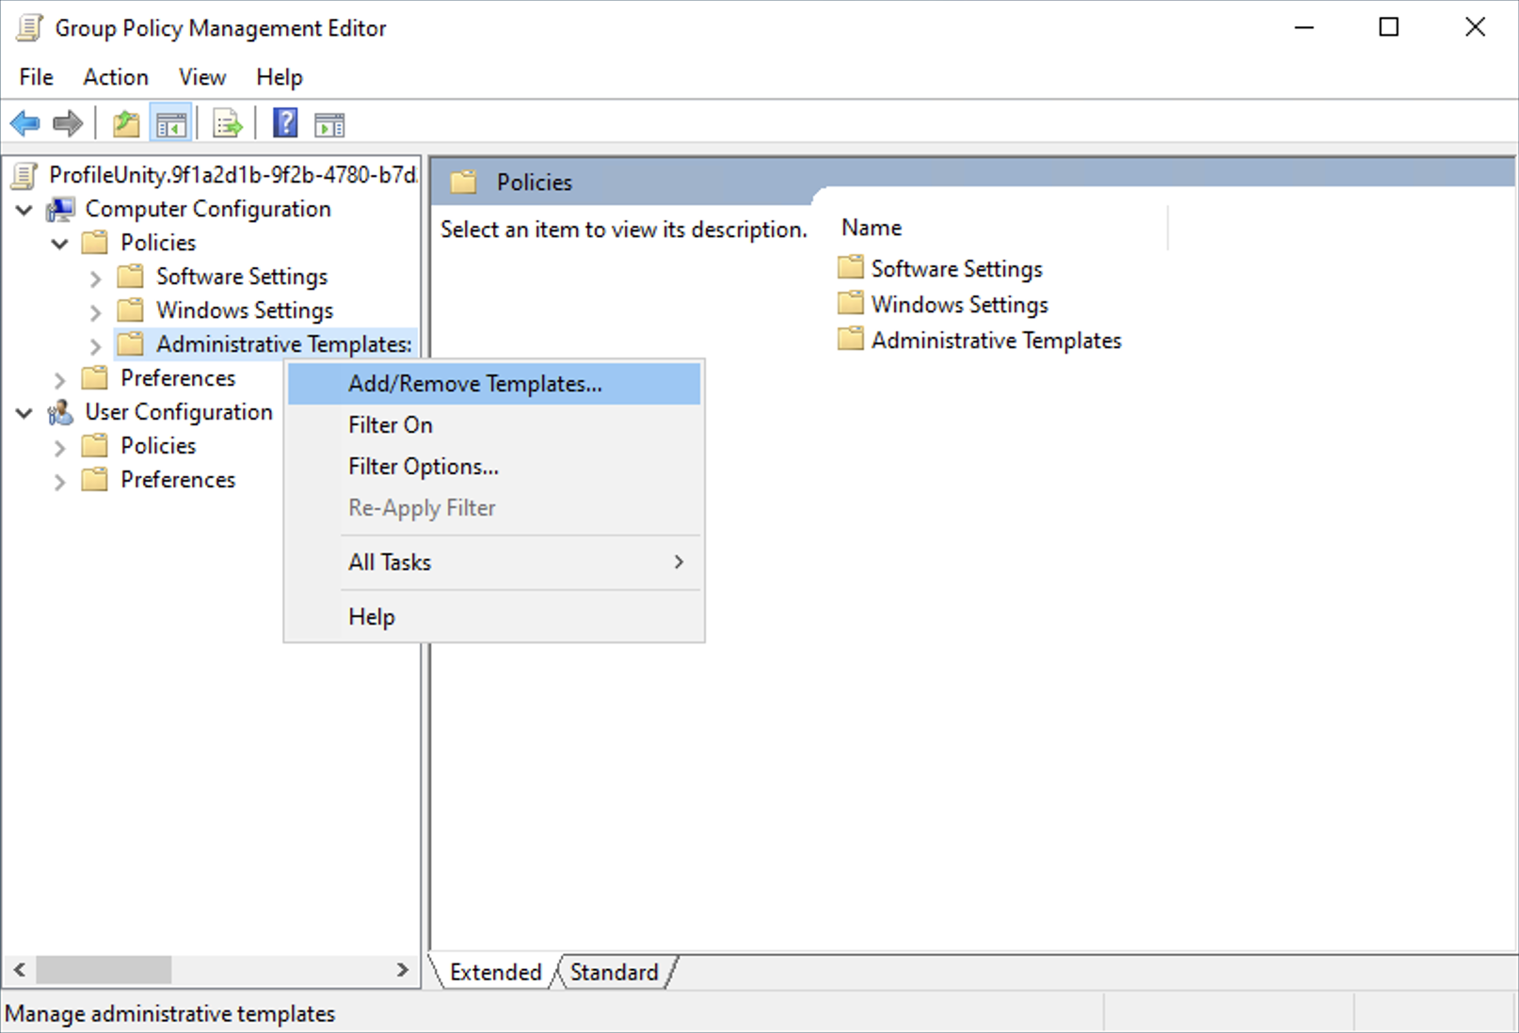Screen dimensions: 1519x1033
Task: Select Filter On in context menu
Action: [x=391, y=425]
